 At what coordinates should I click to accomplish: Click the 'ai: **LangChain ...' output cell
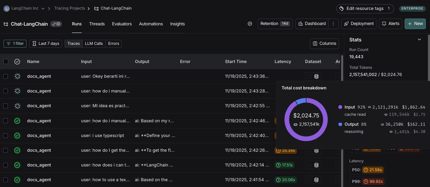(x=154, y=165)
